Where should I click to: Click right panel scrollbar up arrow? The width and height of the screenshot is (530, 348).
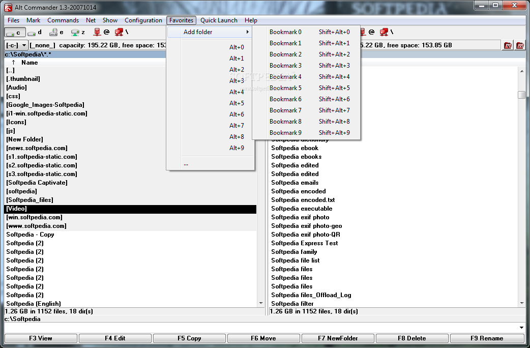click(521, 71)
